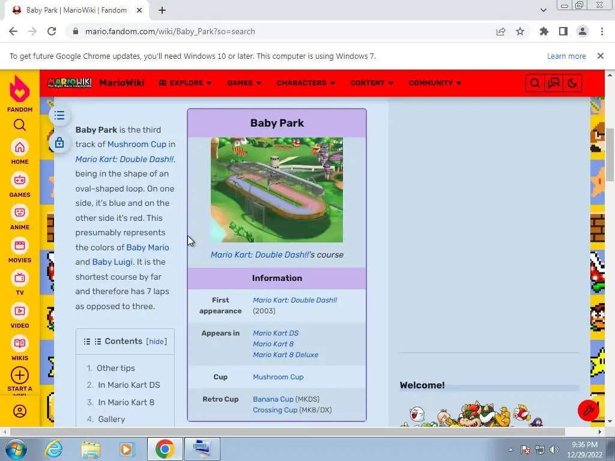Screen dimensions: 615x461
Task: Open Baby Luigi link
Action: tap(112, 262)
